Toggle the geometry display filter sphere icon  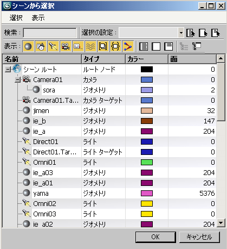[x=28, y=46]
